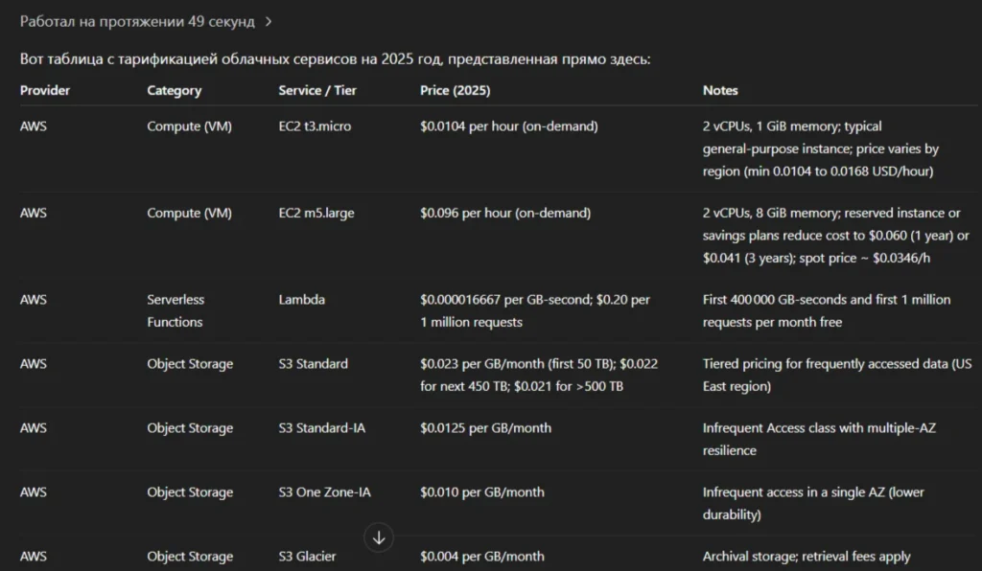Click the Notes column header

[720, 90]
